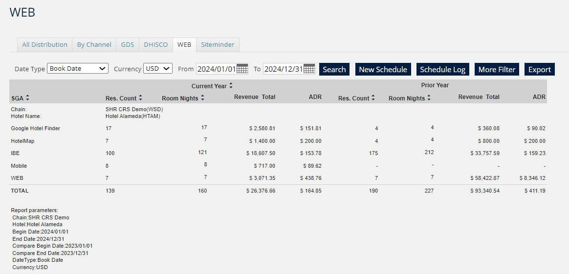Screen dimensions: 569x274
Task: Click the TOTAL row label
Action: [x=20, y=191]
